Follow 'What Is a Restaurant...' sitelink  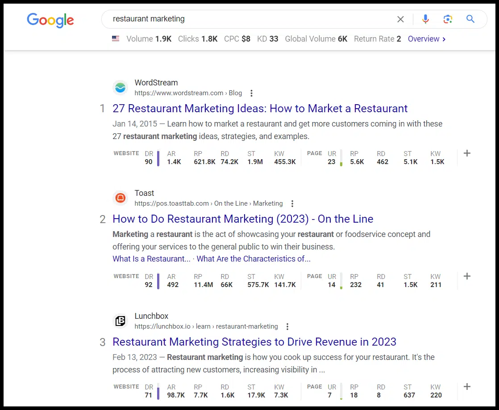[x=151, y=259]
